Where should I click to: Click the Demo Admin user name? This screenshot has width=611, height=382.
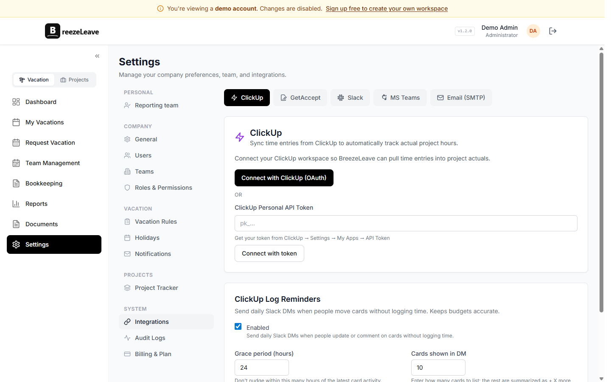coord(499,28)
